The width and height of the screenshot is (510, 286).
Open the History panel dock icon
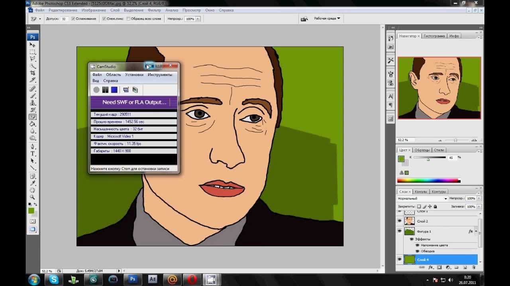click(390, 38)
